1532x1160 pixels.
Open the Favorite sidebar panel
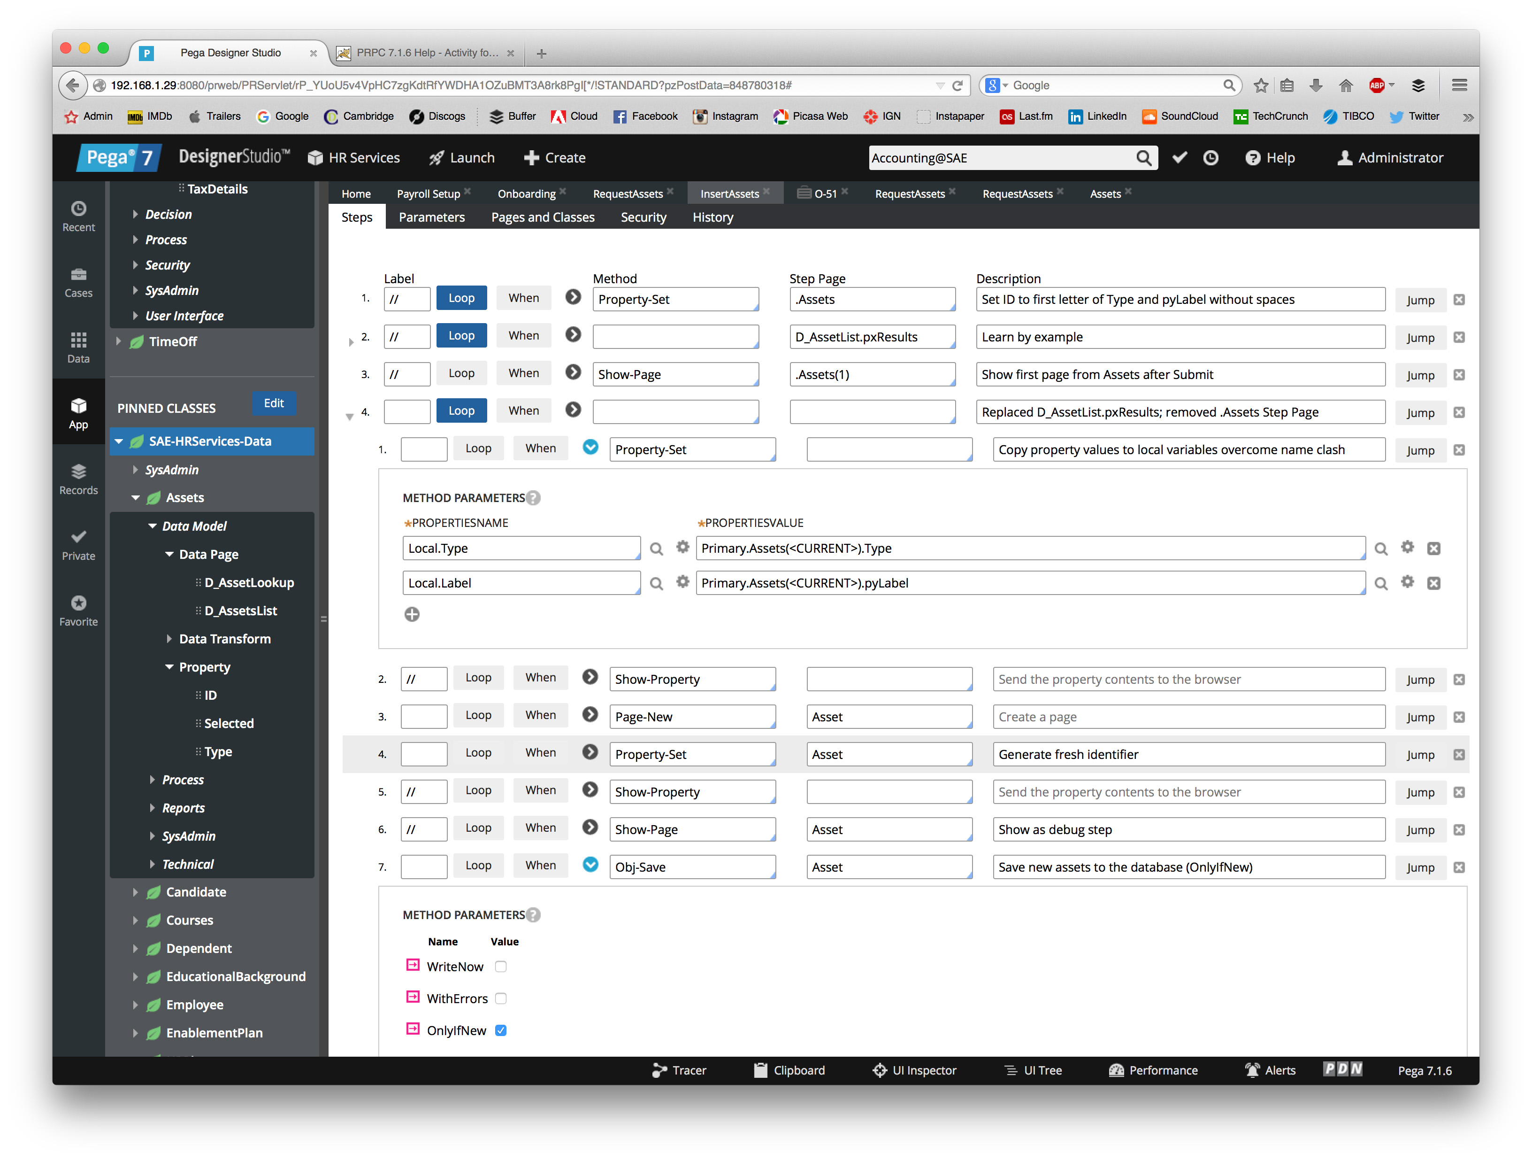pos(78,611)
